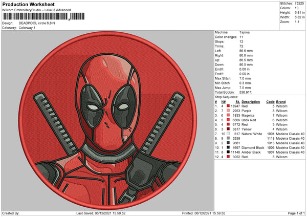Click the "Diamond Black" description
Screen dimensions: 307x217
coord(253,148)
